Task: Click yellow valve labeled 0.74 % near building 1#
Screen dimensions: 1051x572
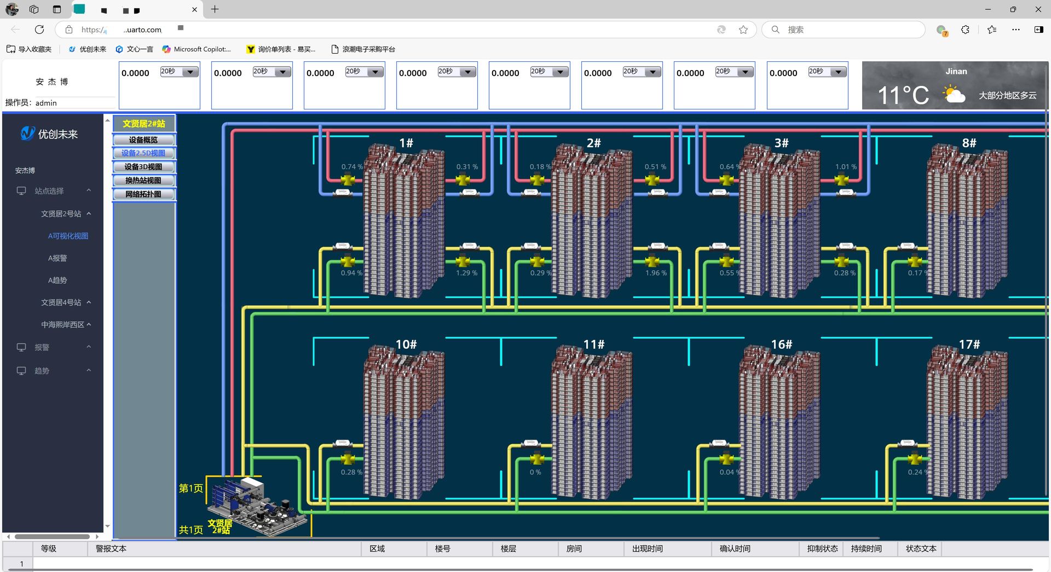Action: (x=348, y=180)
